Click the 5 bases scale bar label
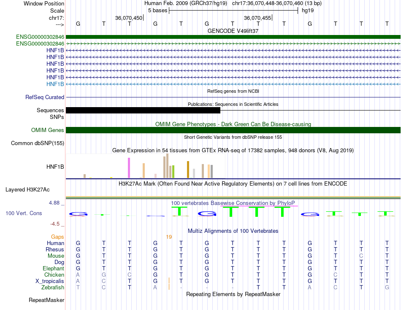Image resolution: width=401 pixels, height=310 pixels. (157, 11)
